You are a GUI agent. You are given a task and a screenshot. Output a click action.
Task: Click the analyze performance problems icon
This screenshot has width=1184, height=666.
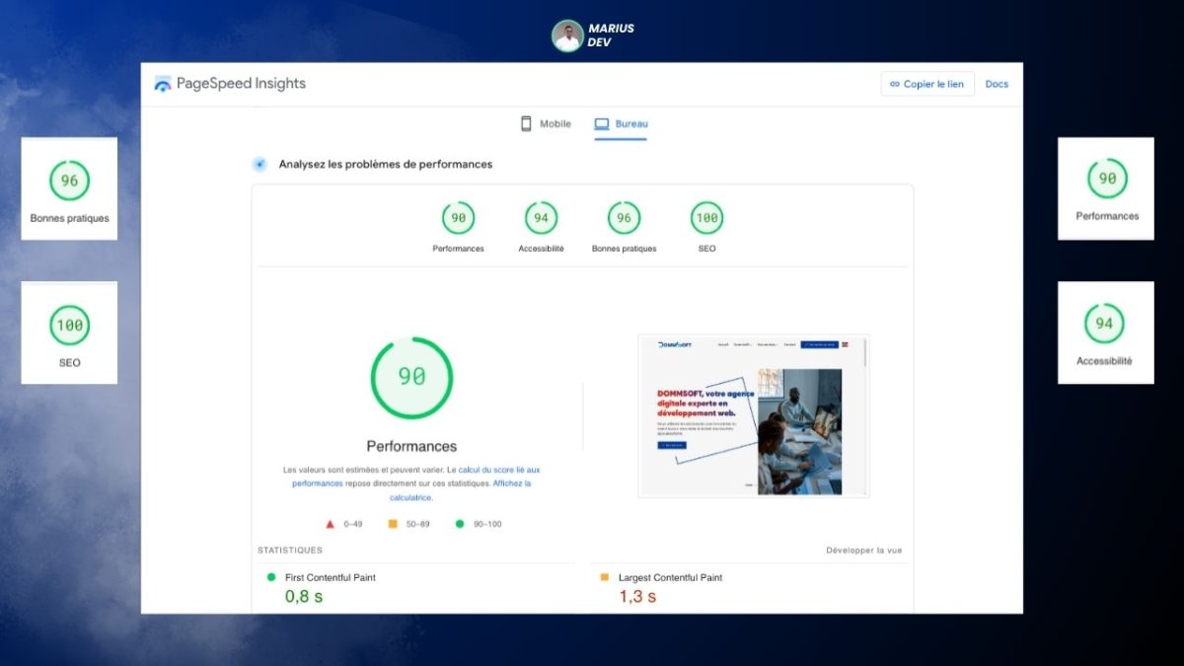coord(259,164)
